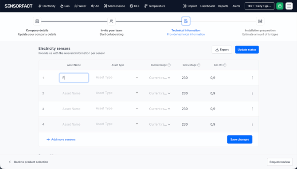Expand the Current range dropdown in row 4

(x=160, y=124)
